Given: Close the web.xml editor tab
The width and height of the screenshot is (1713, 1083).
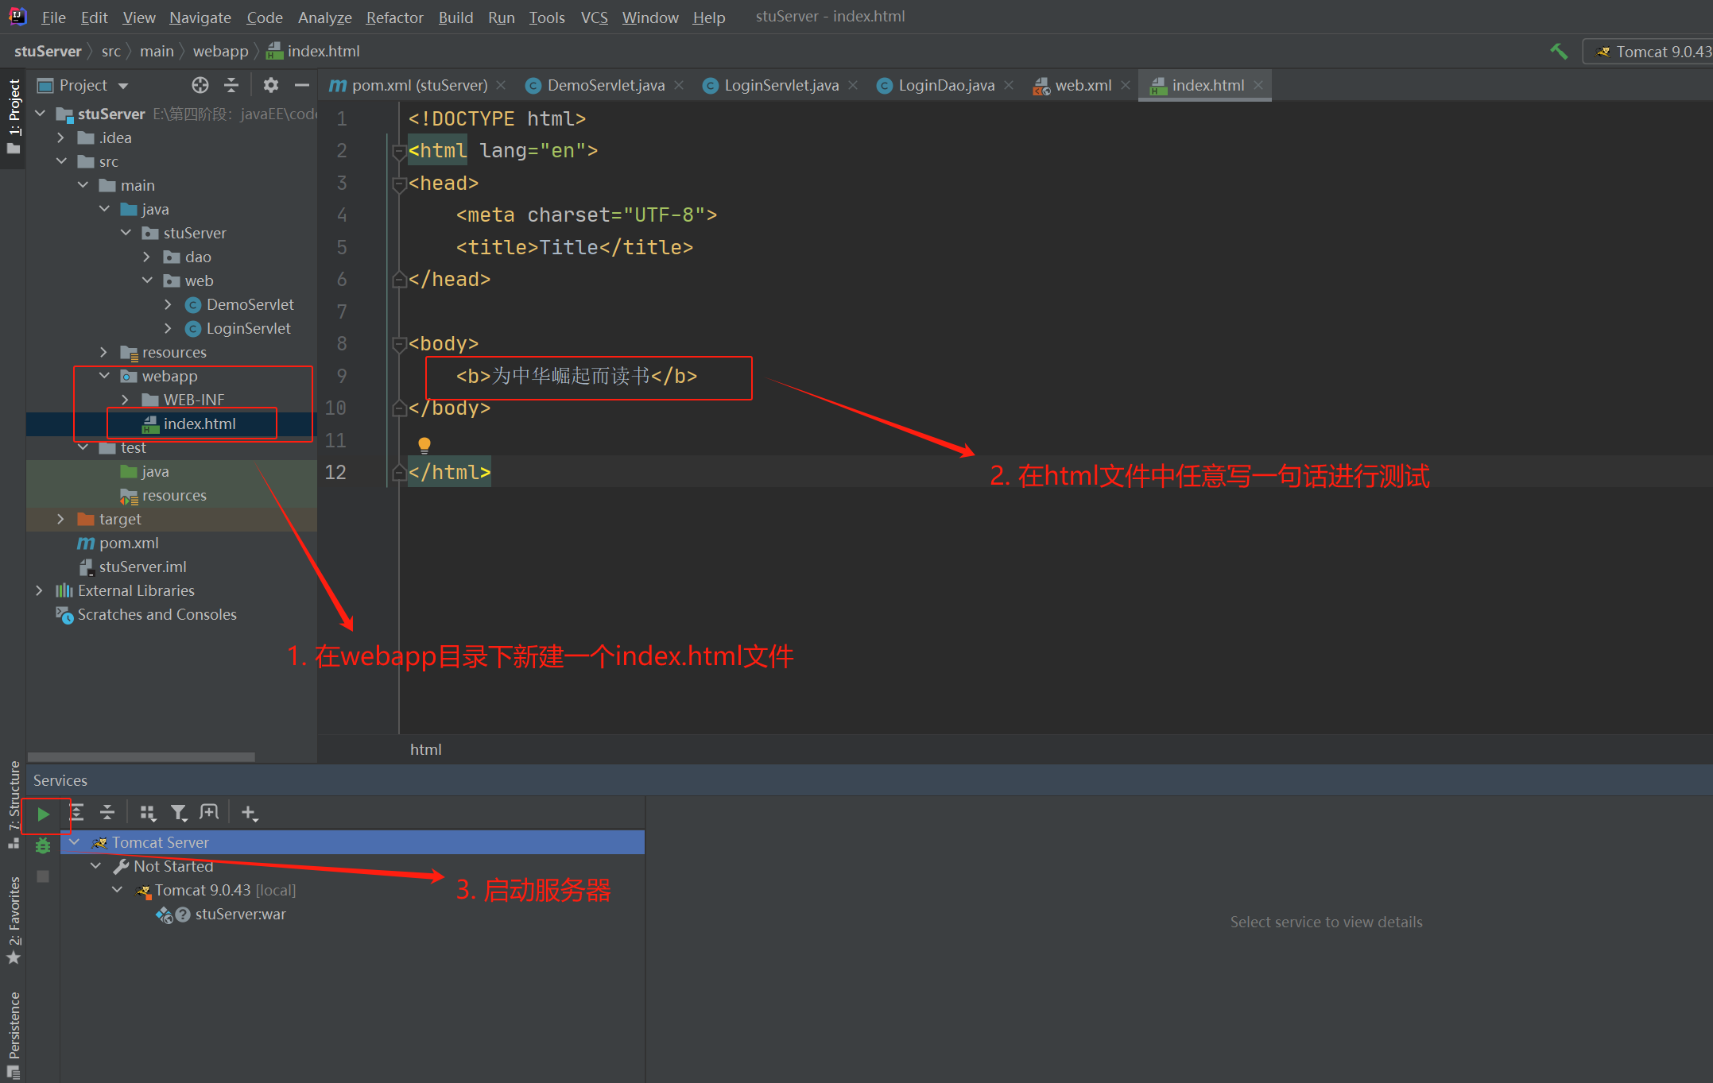Looking at the screenshot, I should click(x=1126, y=85).
